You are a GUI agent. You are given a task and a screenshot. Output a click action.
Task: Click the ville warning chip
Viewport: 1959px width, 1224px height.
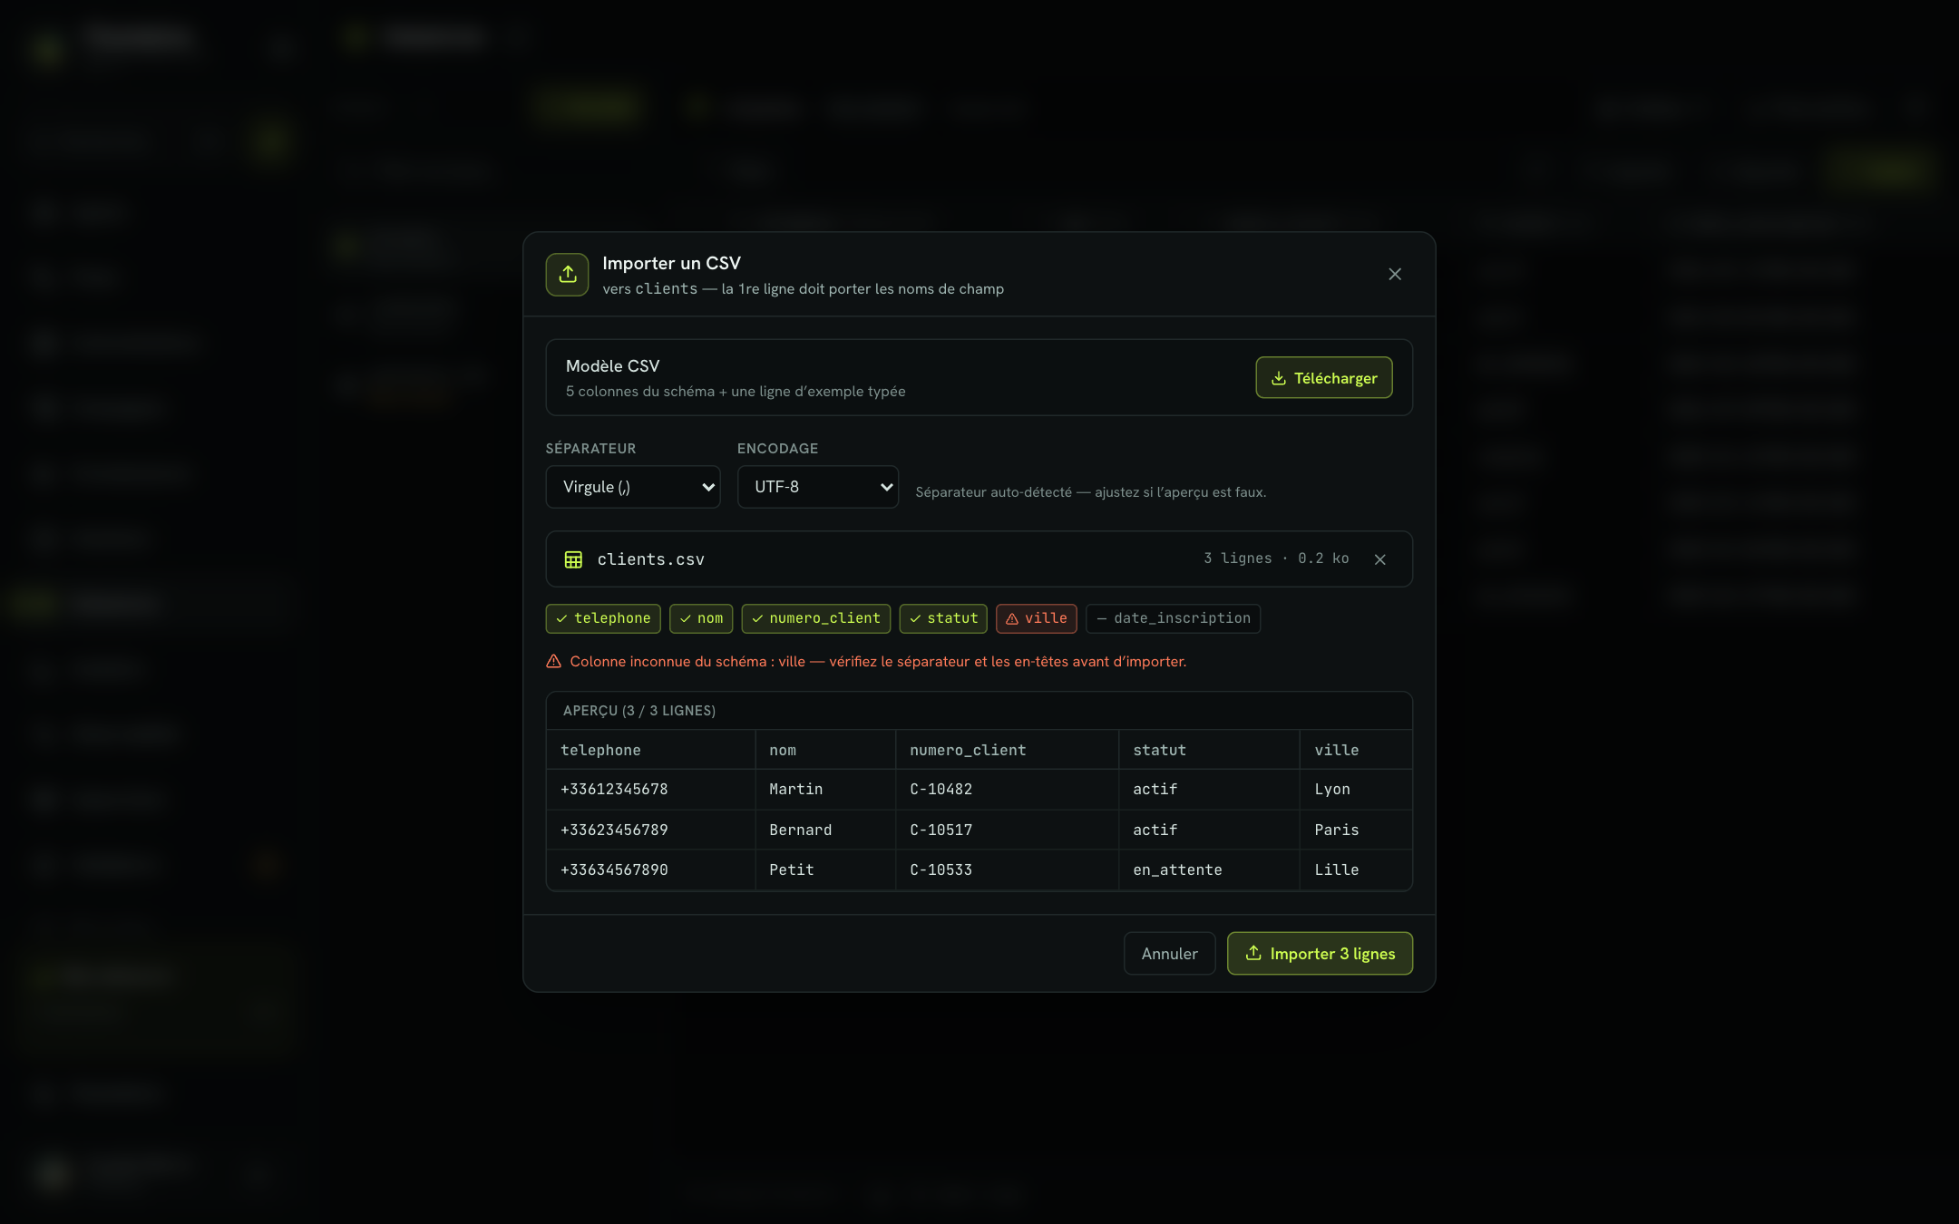[x=1037, y=618]
